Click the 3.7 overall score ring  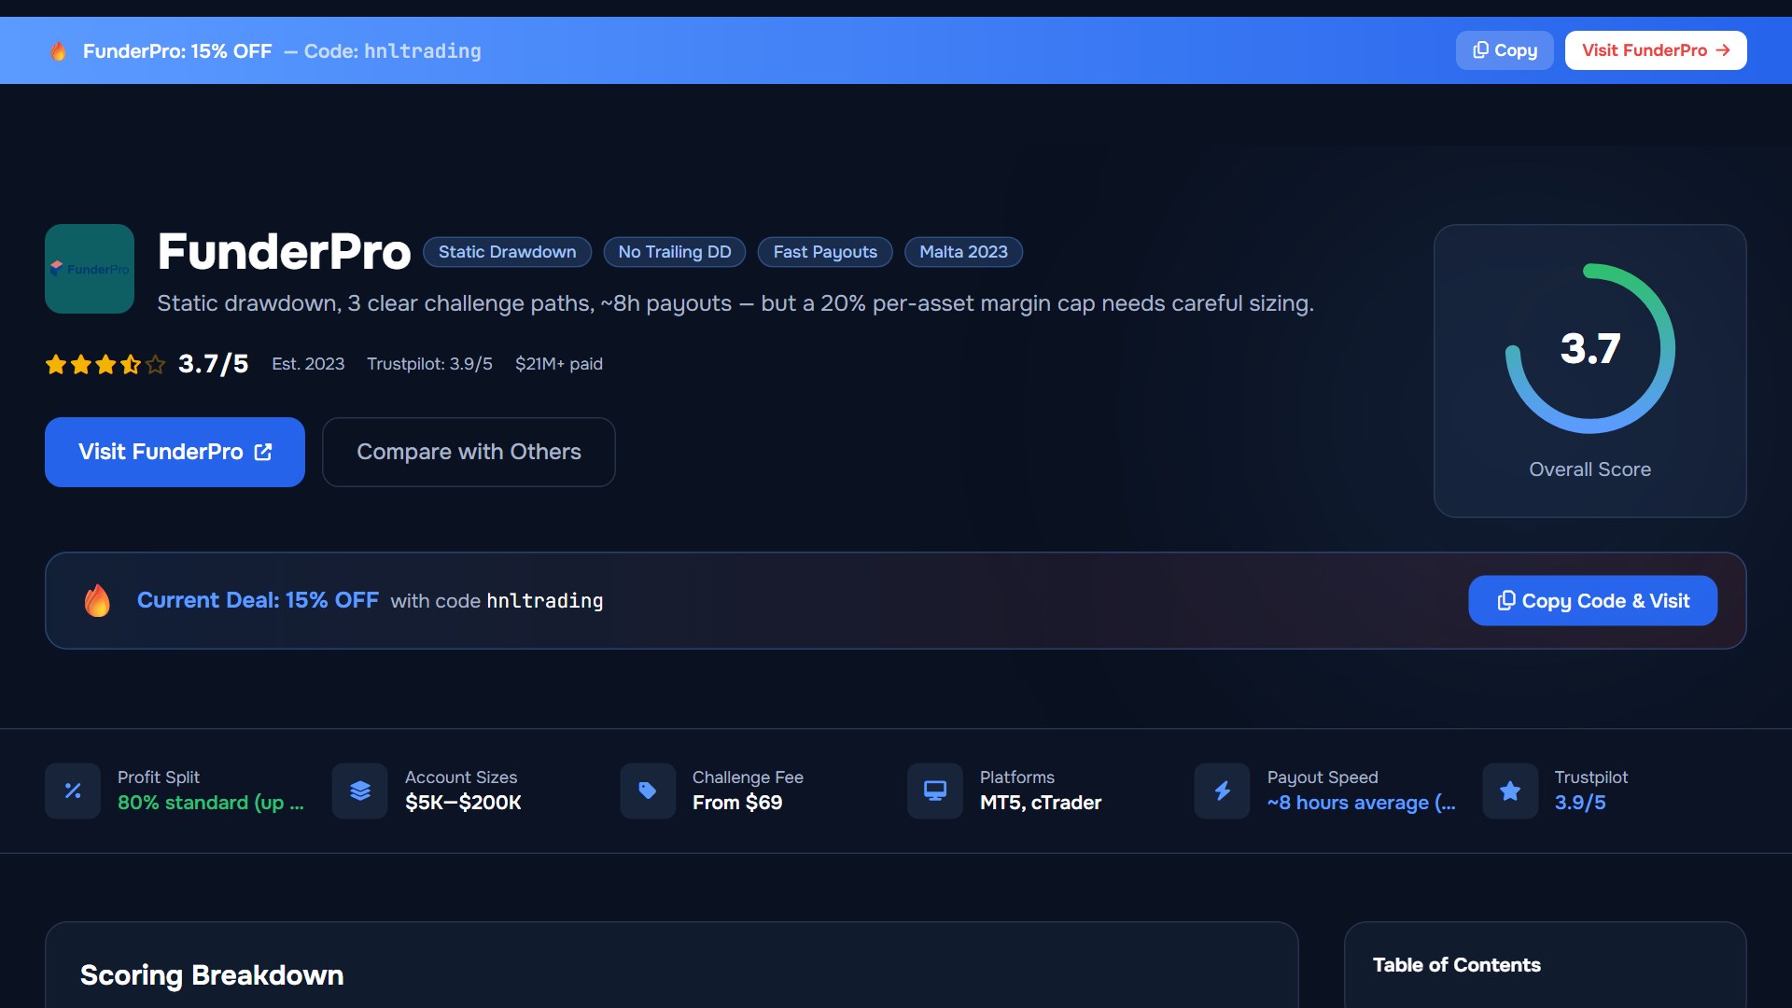coord(1589,349)
